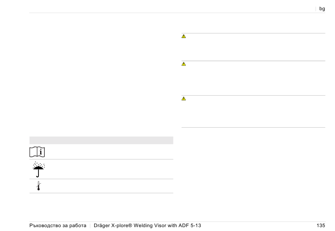This screenshot has height=231, width=335.
Task: Click the lowest yellow warning triangle icon
Action: [x=183, y=99]
